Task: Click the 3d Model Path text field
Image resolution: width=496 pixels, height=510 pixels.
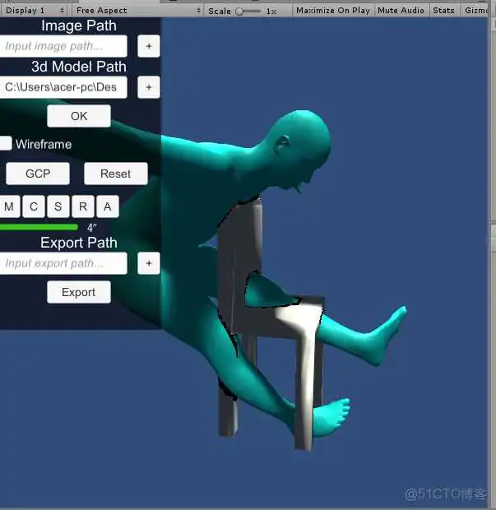Action: pos(63,87)
